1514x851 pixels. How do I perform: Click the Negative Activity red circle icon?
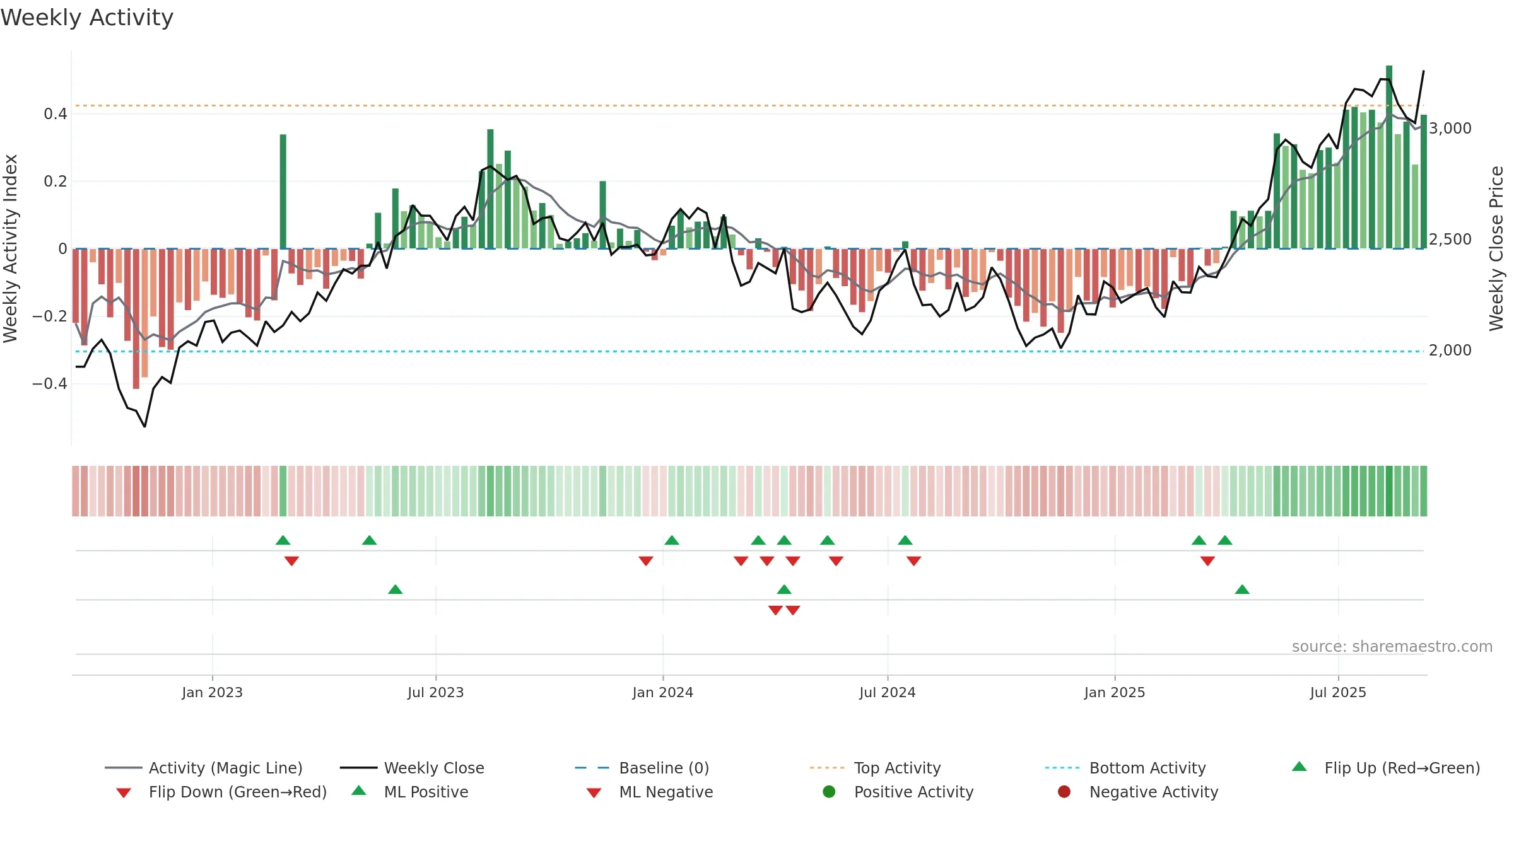[x=1064, y=791]
